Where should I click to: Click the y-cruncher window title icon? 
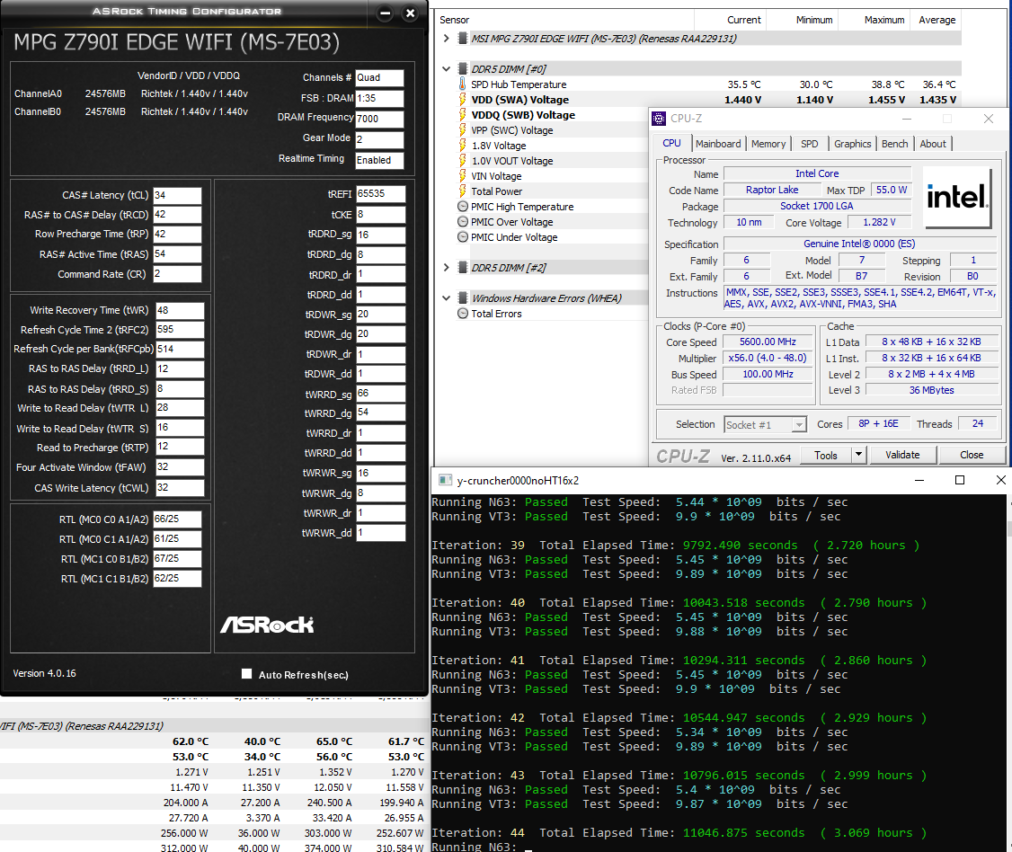pos(445,480)
